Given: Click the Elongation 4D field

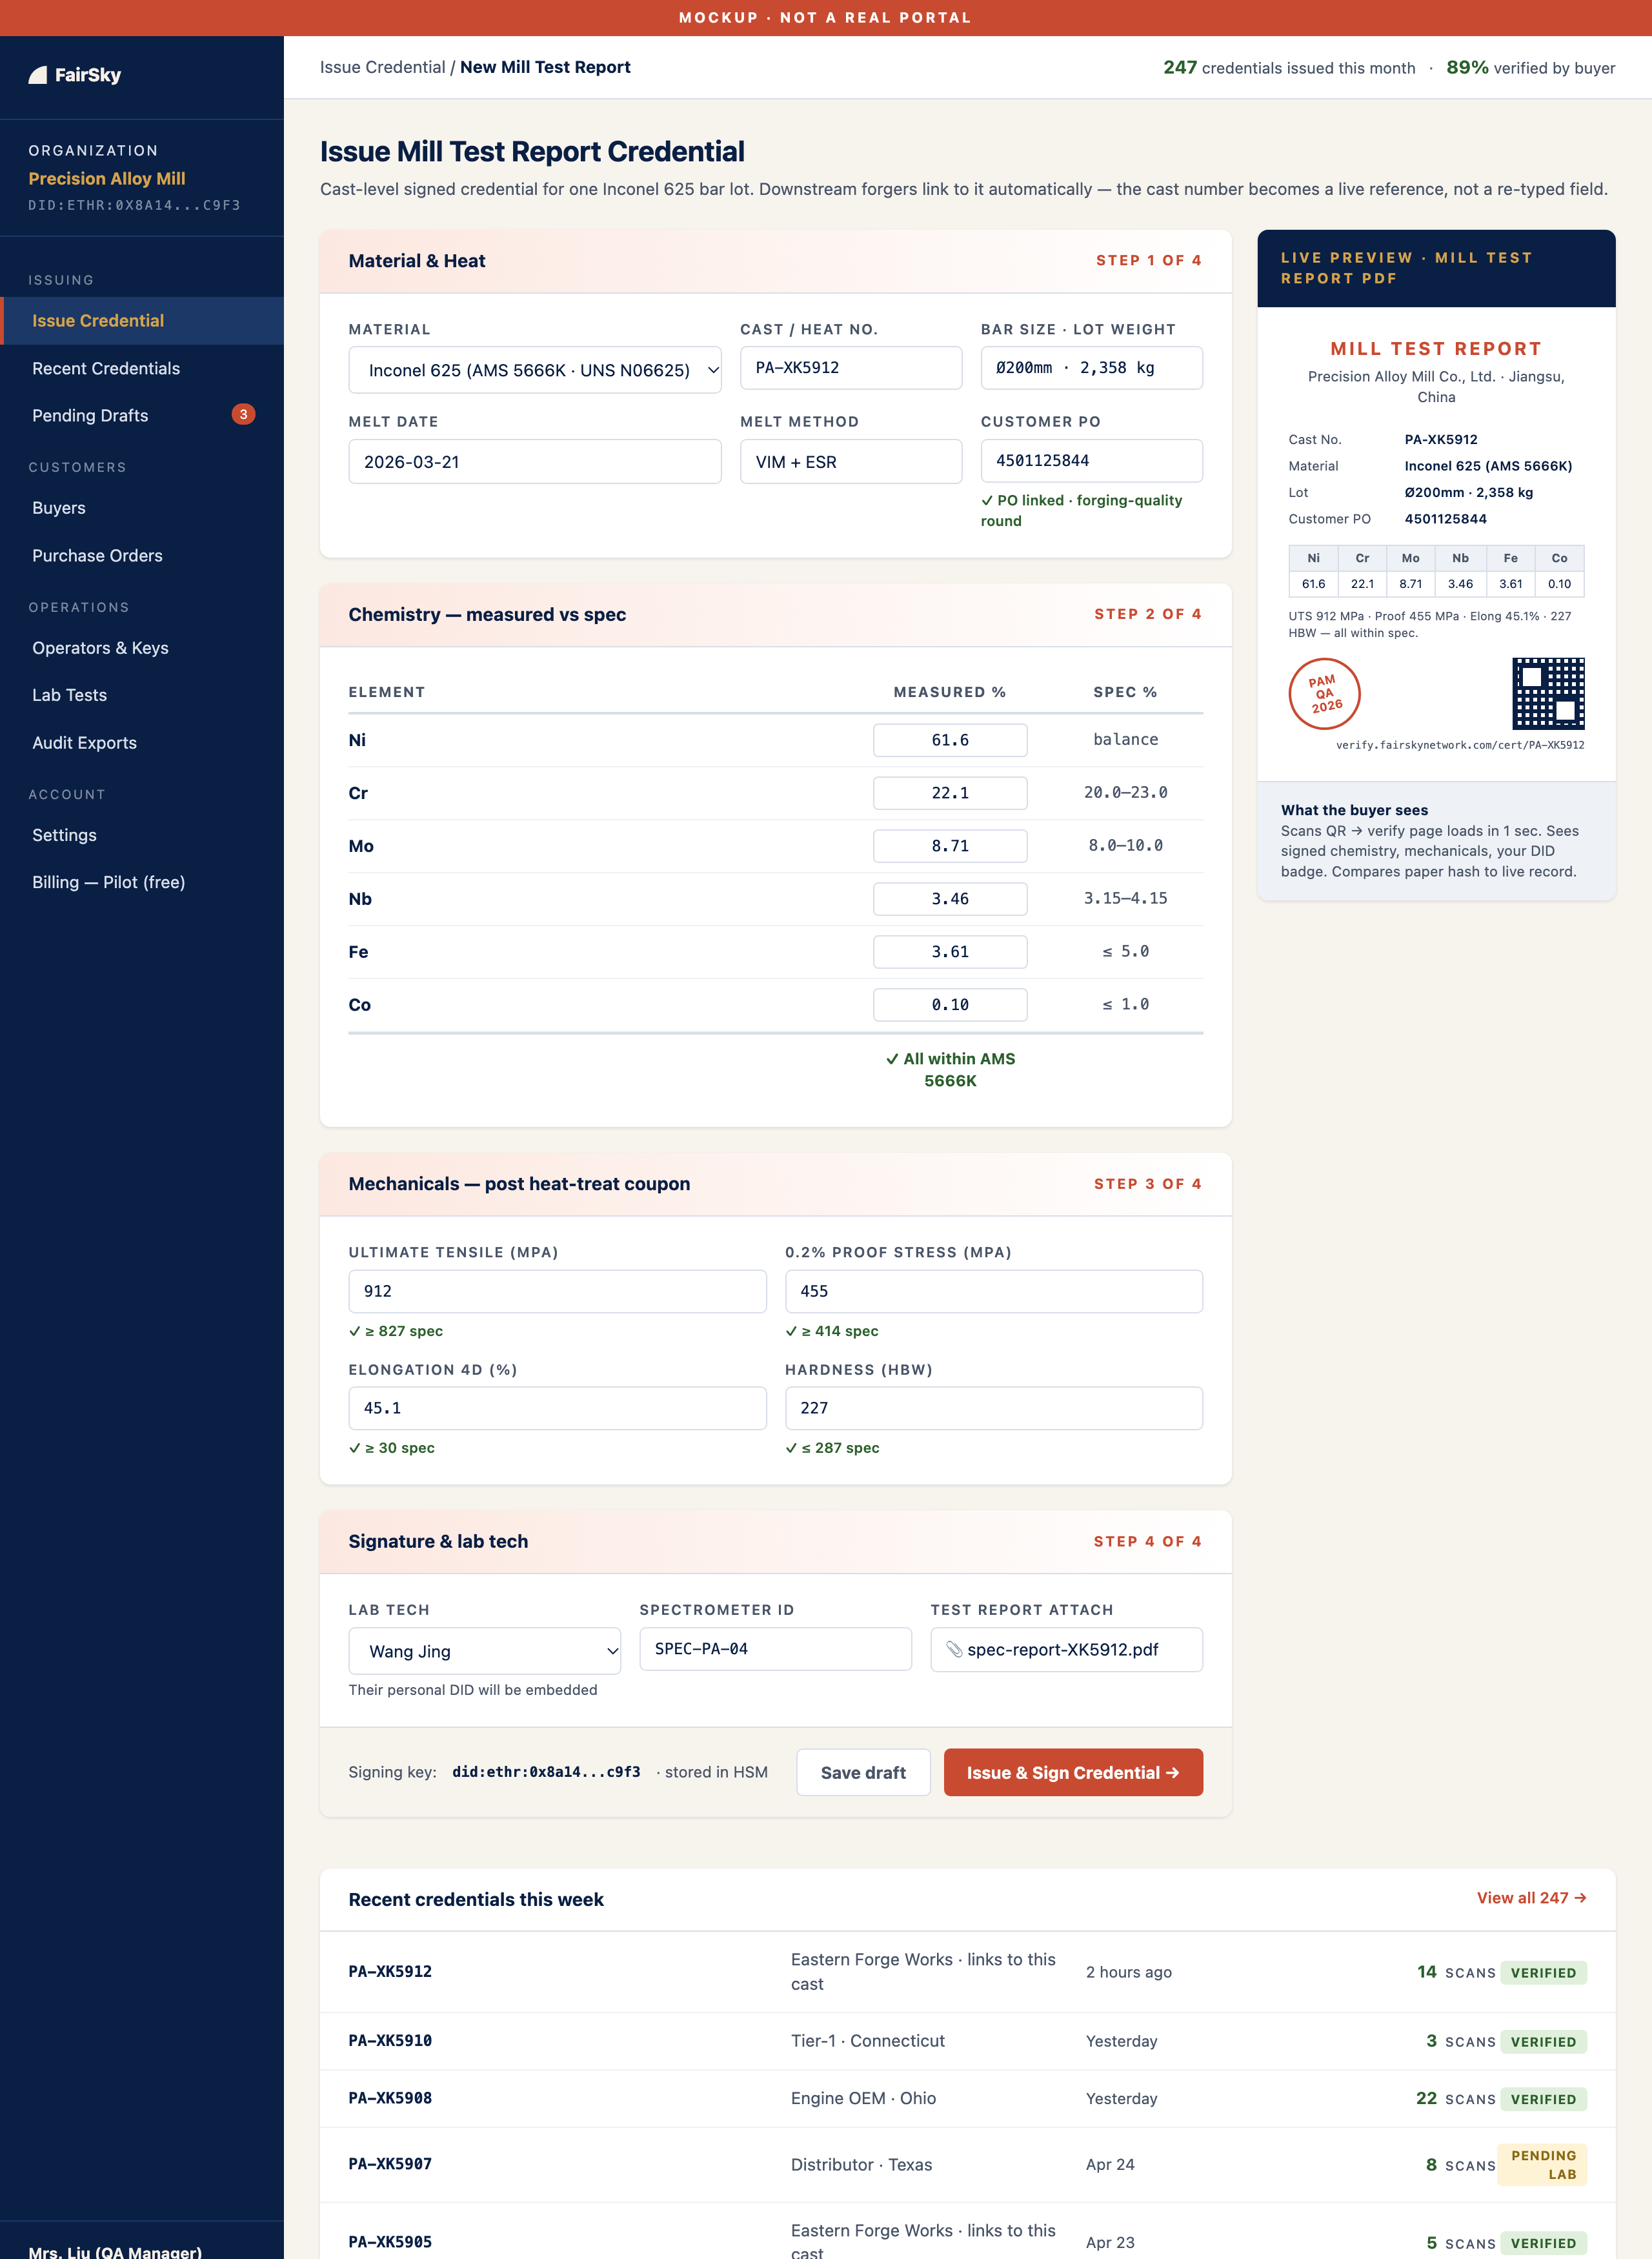Looking at the screenshot, I should coord(557,1408).
